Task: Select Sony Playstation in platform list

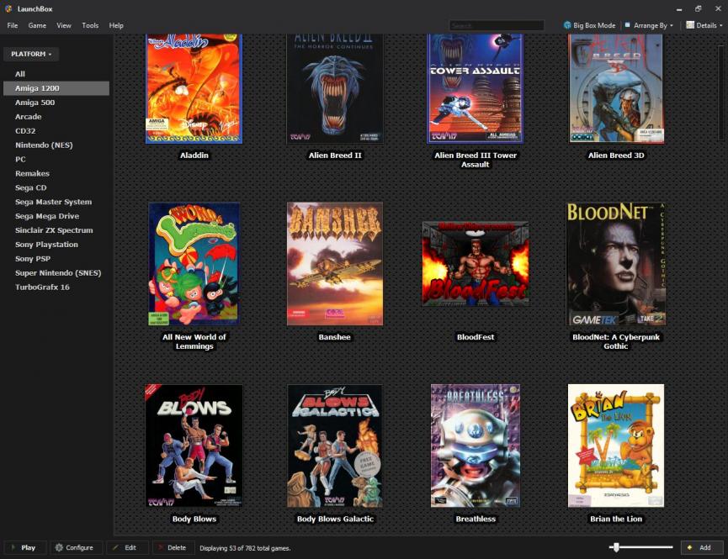Action: [x=46, y=245]
